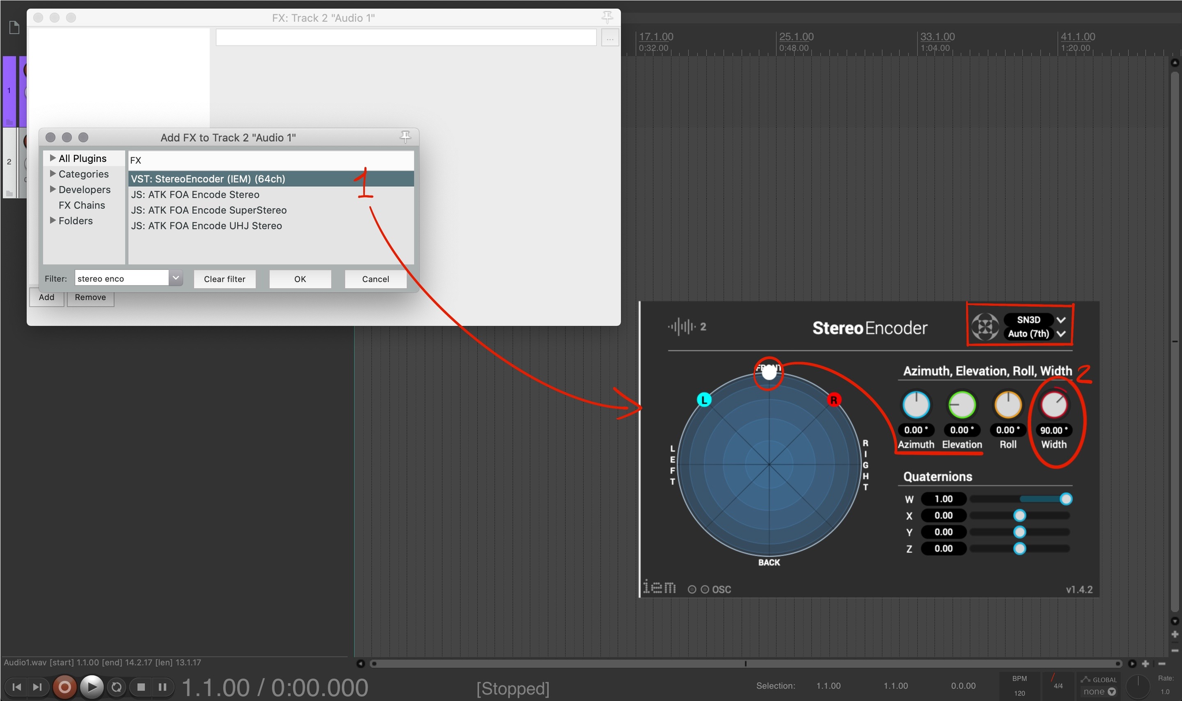Go to project start transport button
The image size is (1182, 701).
pyautogui.click(x=17, y=687)
